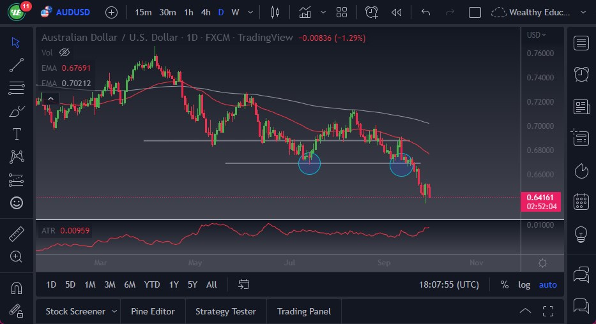This screenshot has height=324, width=596.
Task: Switch to the Pine Editor tab
Action: coord(153,311)
